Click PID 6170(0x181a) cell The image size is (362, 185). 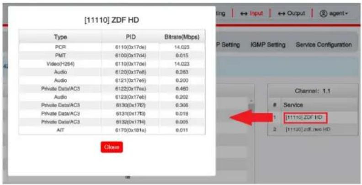pos(131,130)
